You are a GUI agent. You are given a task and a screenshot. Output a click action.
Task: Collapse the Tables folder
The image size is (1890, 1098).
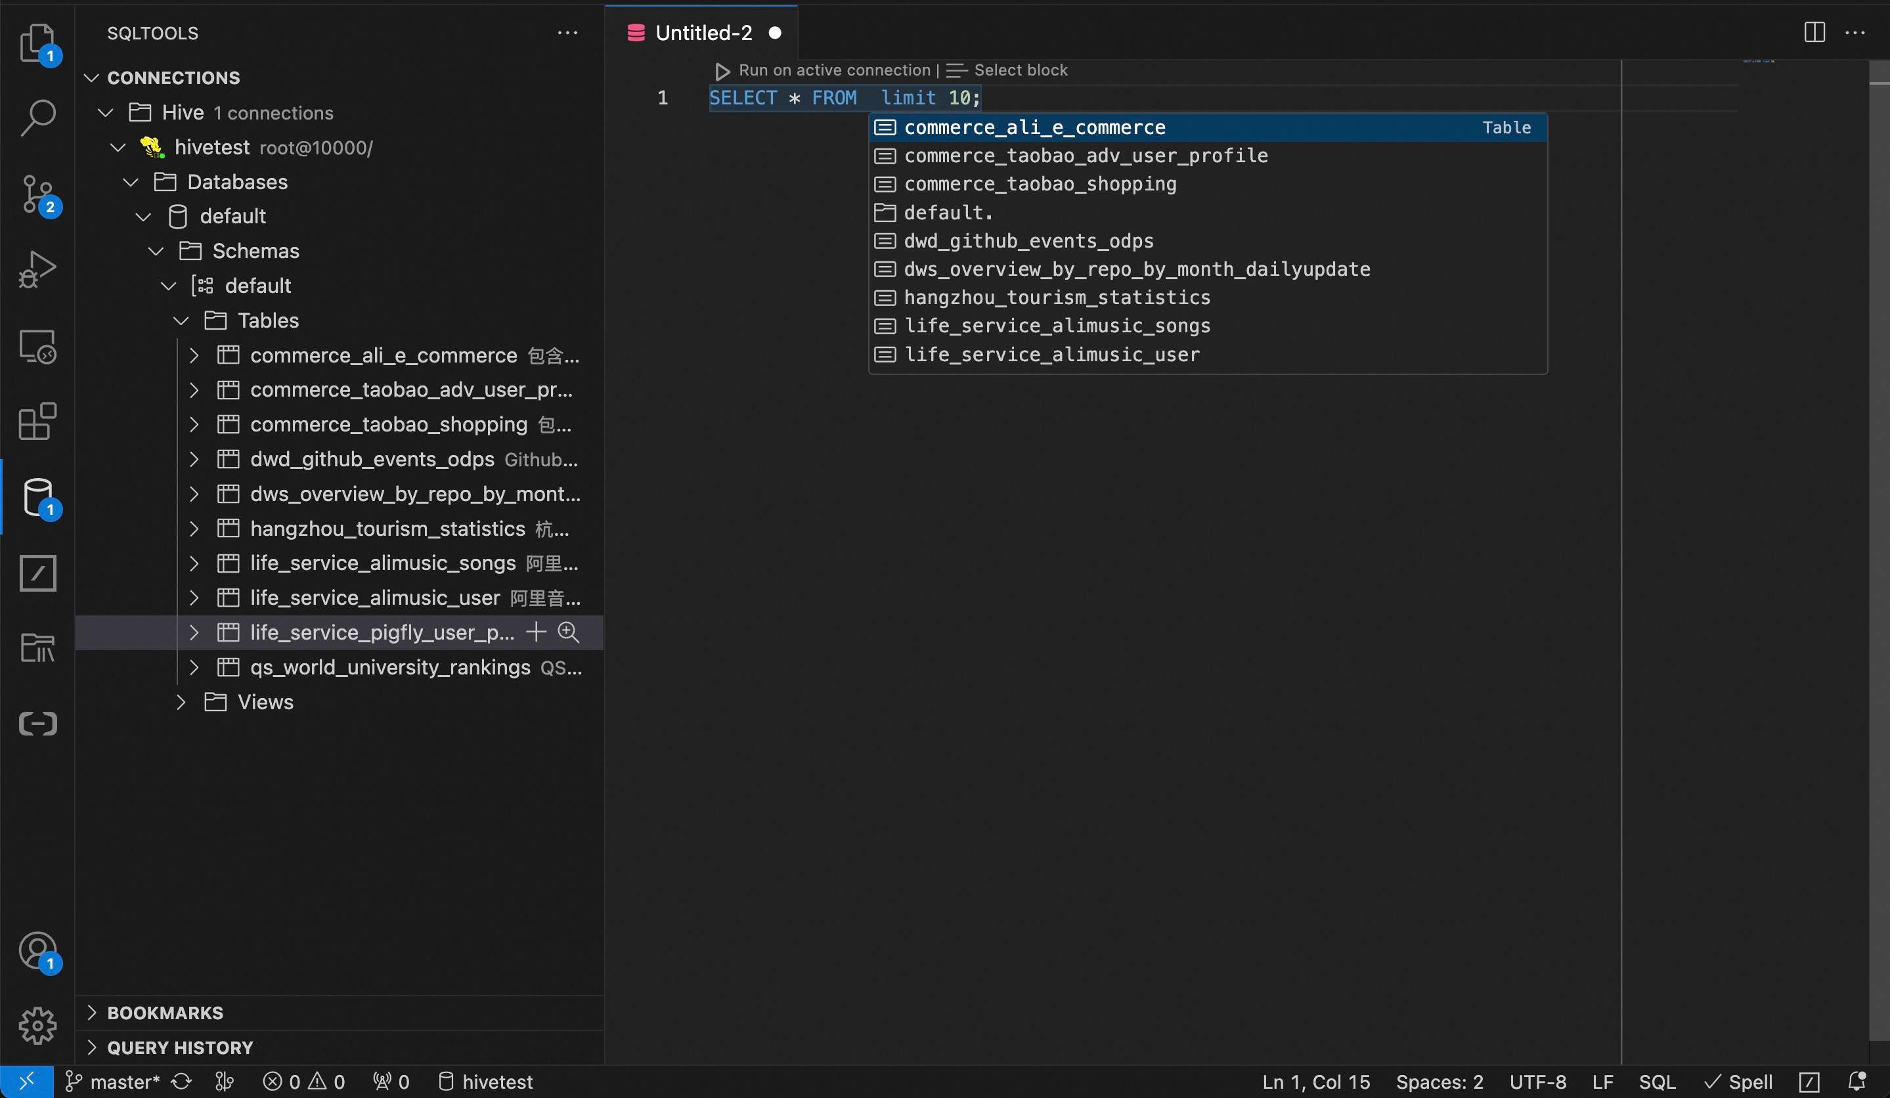point(181,320)
